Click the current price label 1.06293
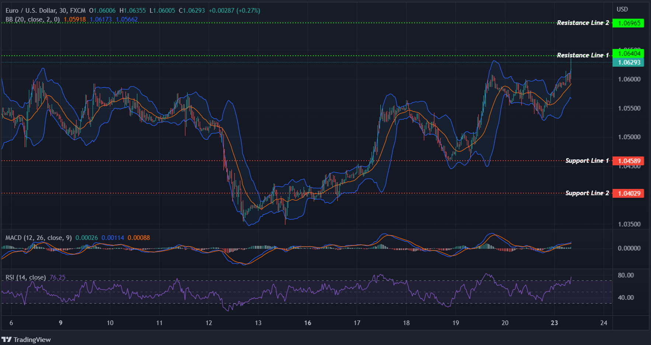 tap(629, 63)
